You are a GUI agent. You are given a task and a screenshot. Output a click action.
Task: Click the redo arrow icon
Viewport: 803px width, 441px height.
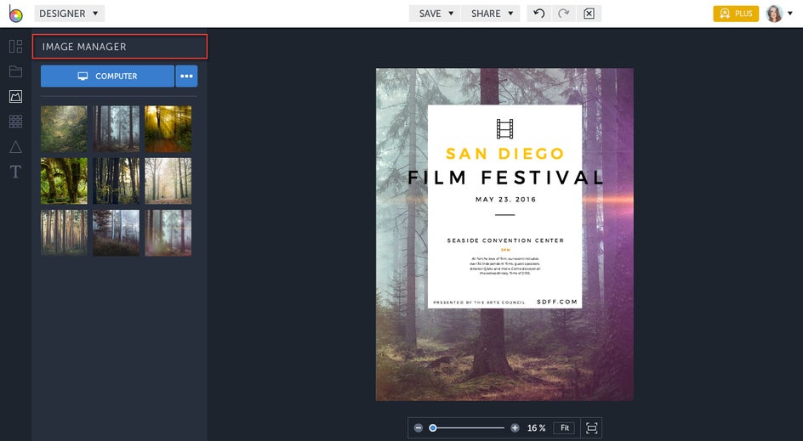click(x=564, y=14)
